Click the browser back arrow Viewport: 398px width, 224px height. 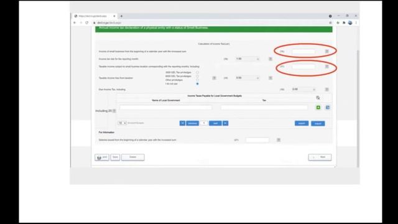click(75, 22)
